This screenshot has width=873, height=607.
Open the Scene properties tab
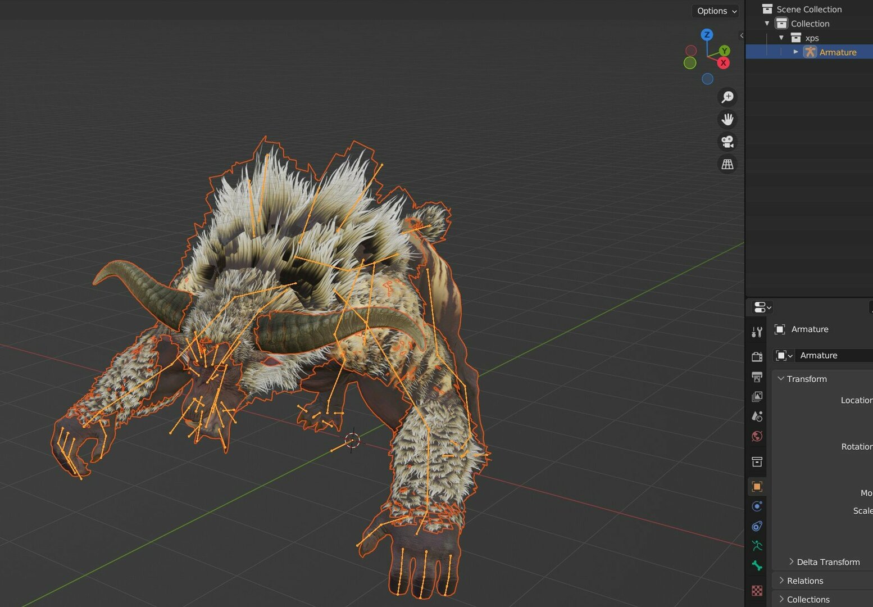click(757, 416)
